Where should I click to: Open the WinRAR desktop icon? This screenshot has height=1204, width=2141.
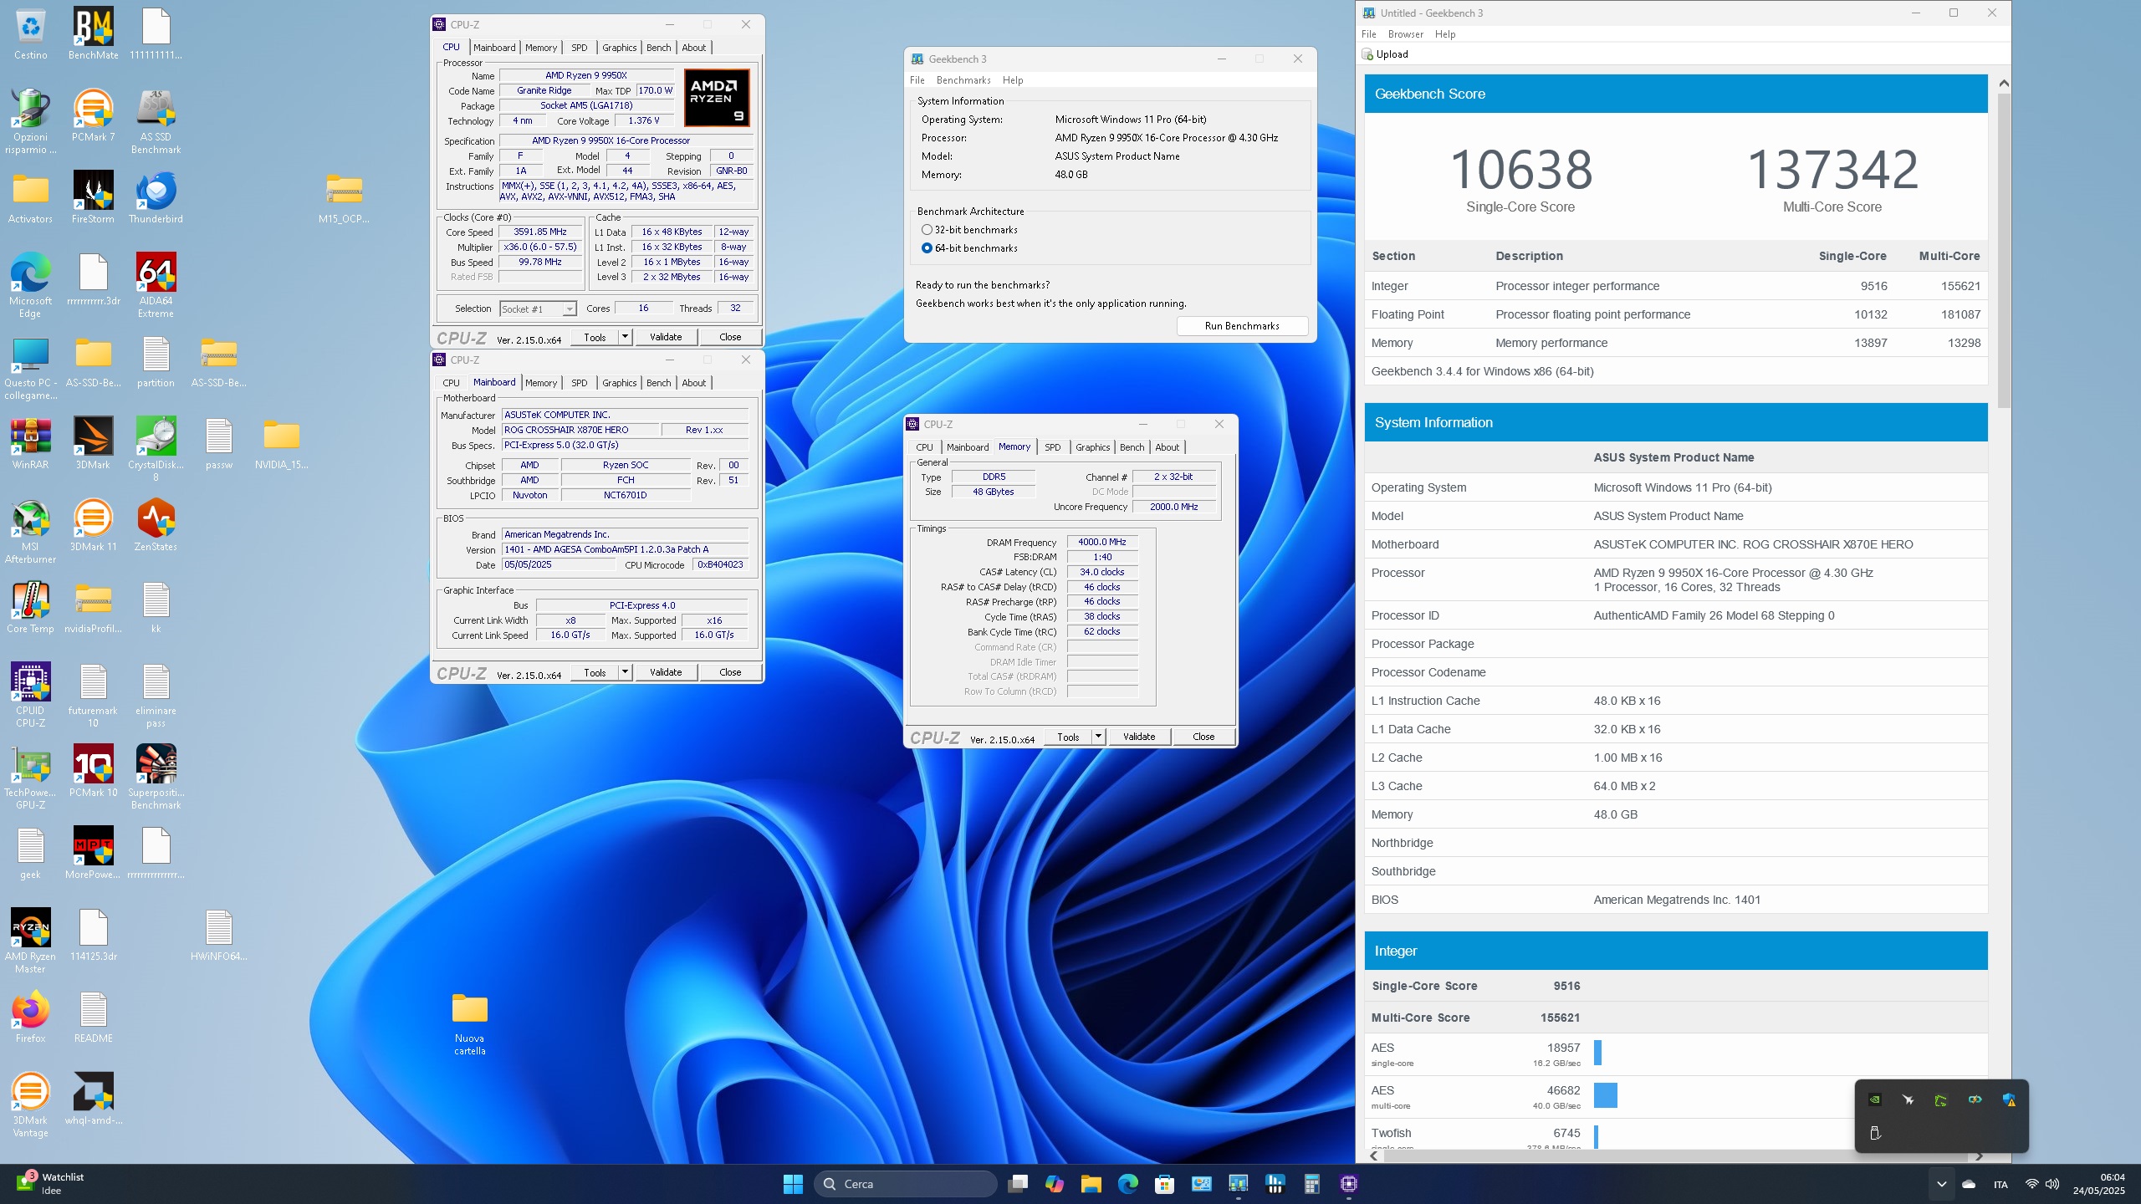[x=30, y=444]
